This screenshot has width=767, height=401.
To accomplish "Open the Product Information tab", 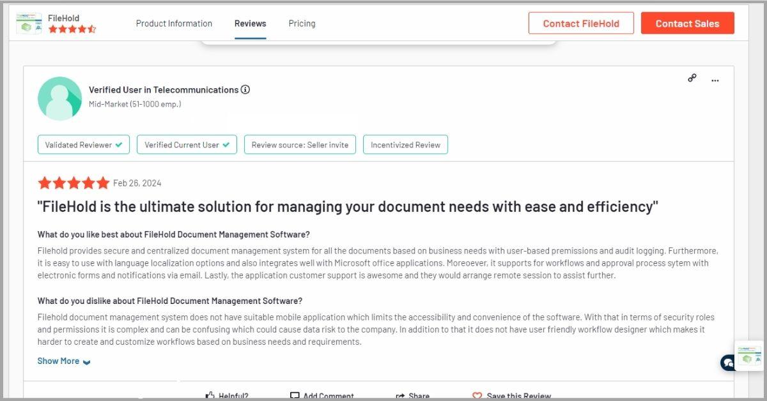I will tap(174, 24).
